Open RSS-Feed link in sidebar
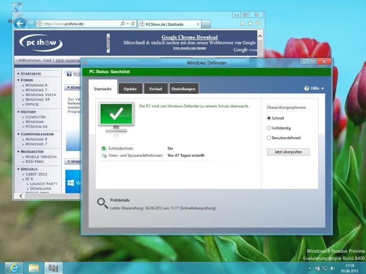Screen dimensions: 366x274 [34, 161]
